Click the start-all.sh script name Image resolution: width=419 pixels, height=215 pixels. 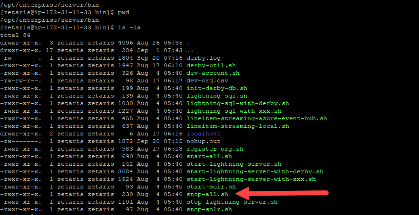(209, 156)
